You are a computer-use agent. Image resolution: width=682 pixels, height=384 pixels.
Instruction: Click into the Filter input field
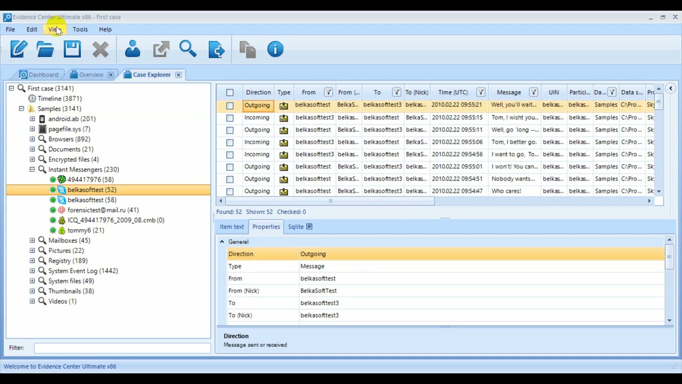[122, 348]
